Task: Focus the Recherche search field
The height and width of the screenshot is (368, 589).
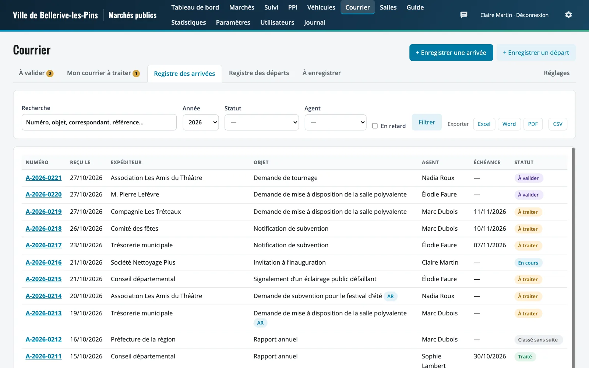Action: [x=99, y=122]
